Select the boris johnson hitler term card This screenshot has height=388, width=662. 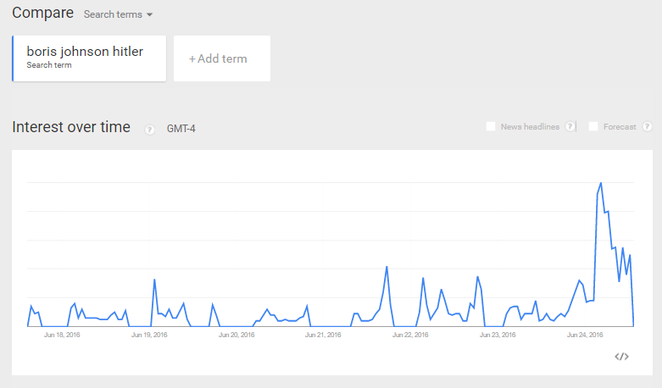(89, 58)
